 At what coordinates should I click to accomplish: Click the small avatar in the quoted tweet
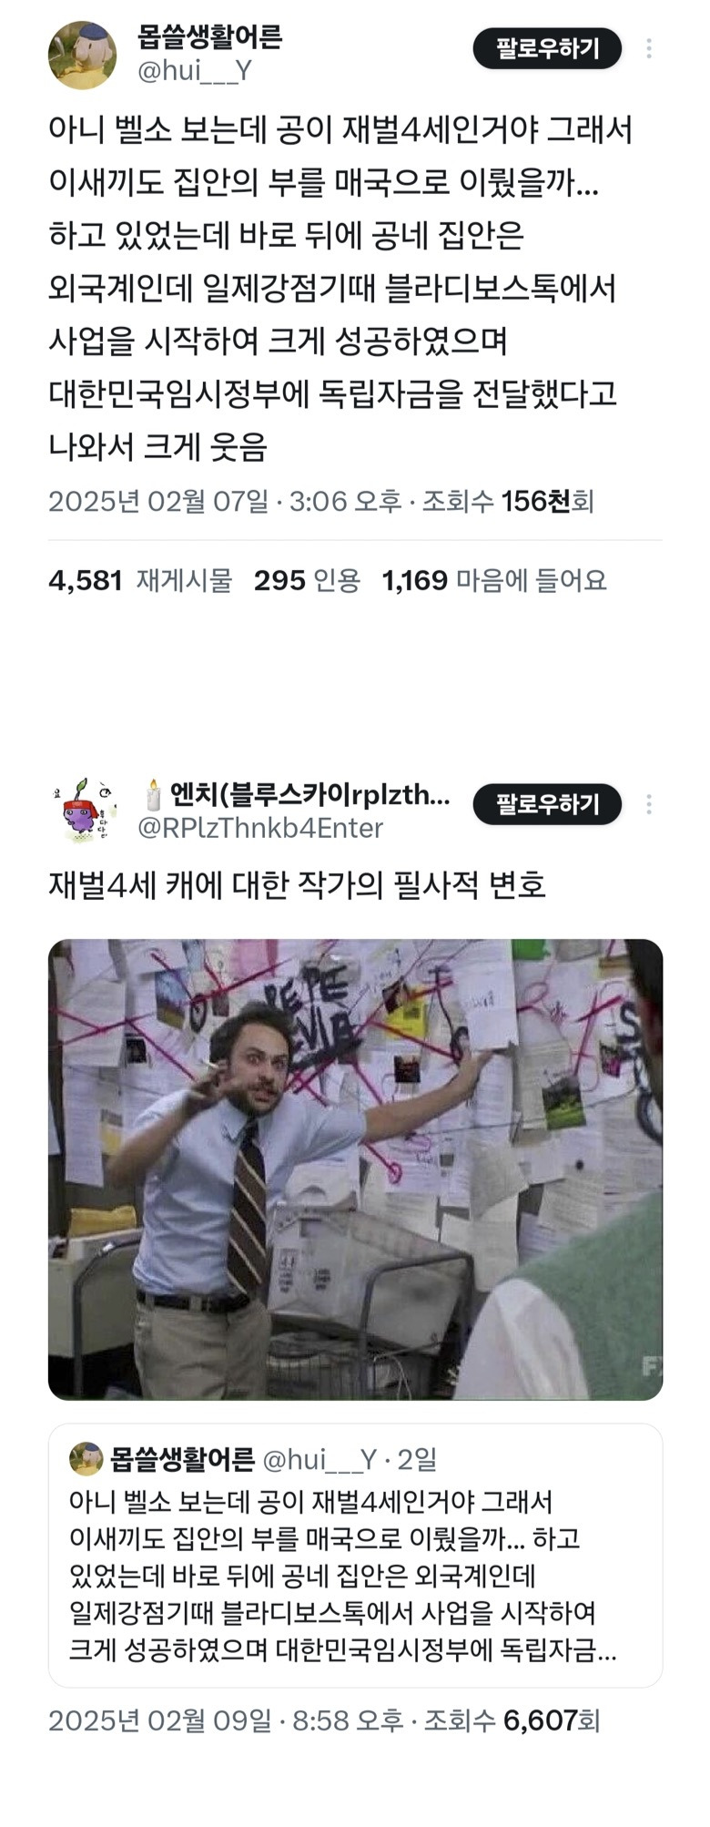tap(86, 1459)
